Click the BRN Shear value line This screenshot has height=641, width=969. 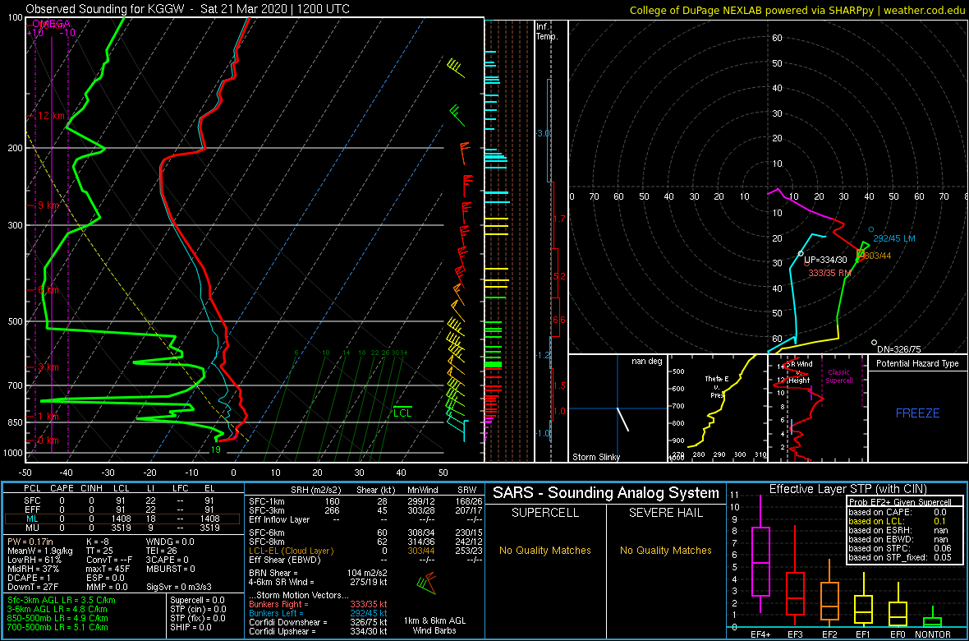[319, 573]
